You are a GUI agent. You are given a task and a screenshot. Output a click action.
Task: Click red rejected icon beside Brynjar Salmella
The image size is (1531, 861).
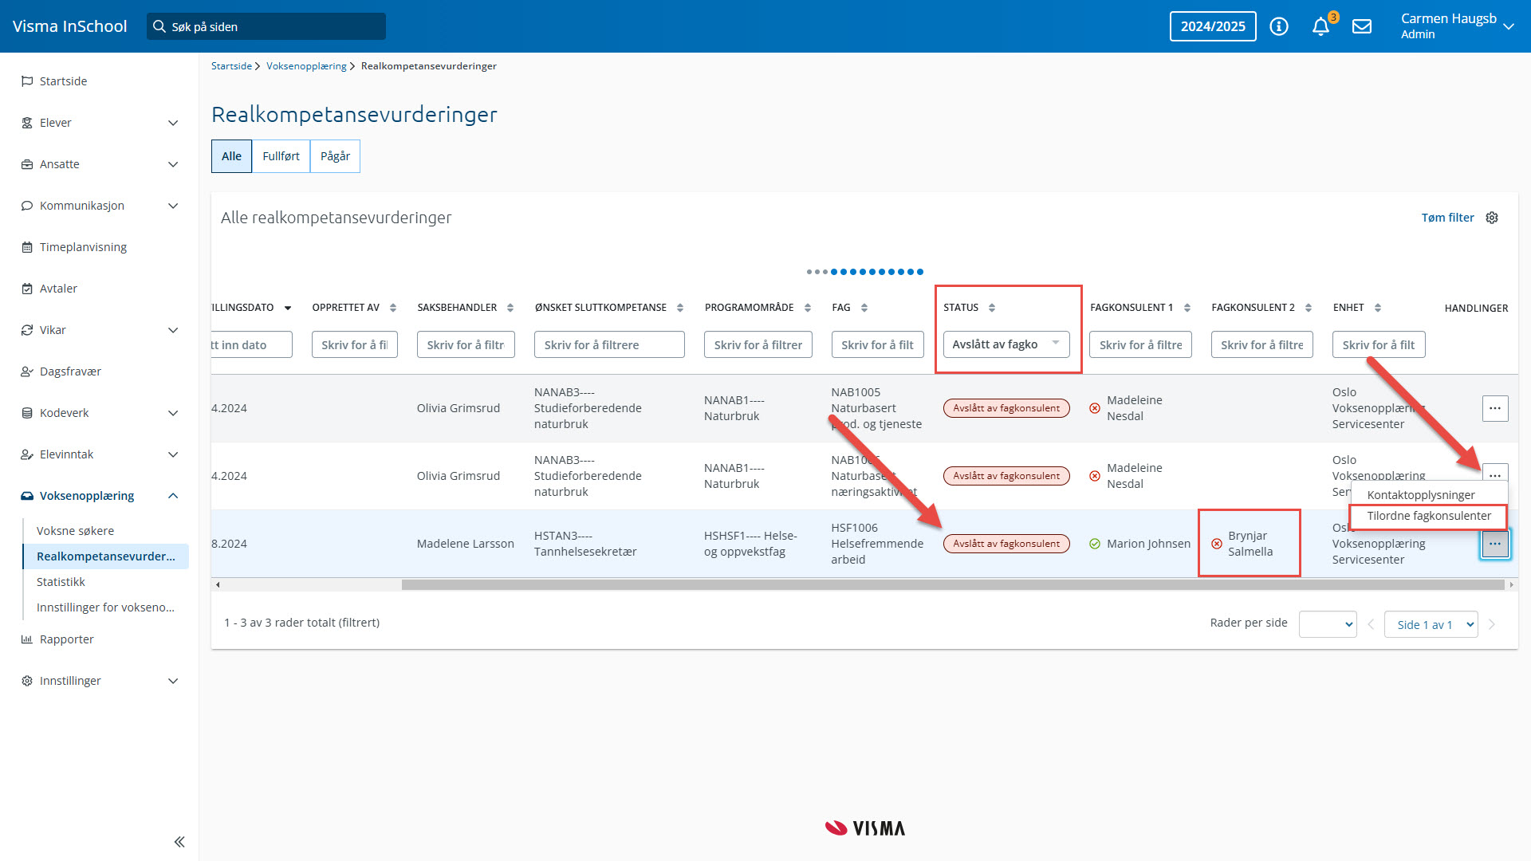point(1217,544)
